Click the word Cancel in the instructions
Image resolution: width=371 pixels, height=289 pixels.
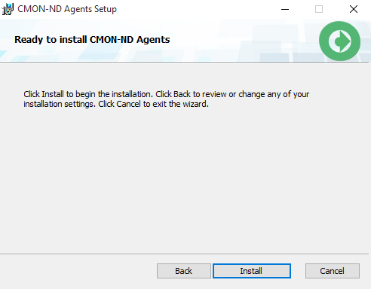pos(128,104)
